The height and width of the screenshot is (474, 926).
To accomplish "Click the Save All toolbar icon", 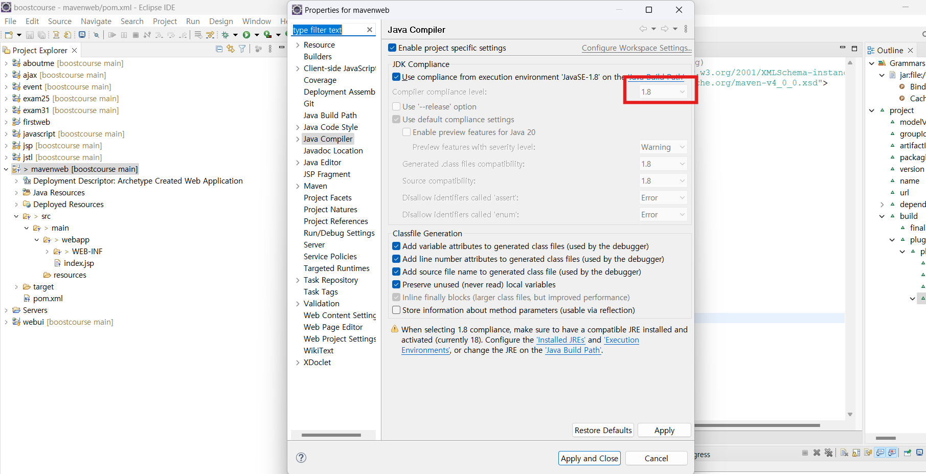I will (x=41, y=35).
